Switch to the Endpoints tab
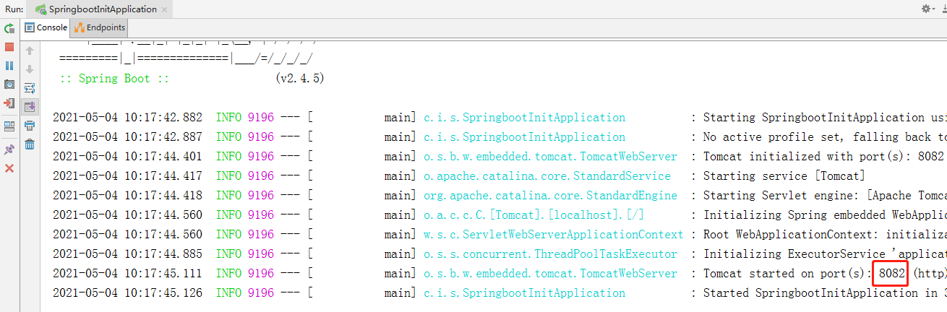The height and width of the screenshot is (312, 947). tap(98, 27)
